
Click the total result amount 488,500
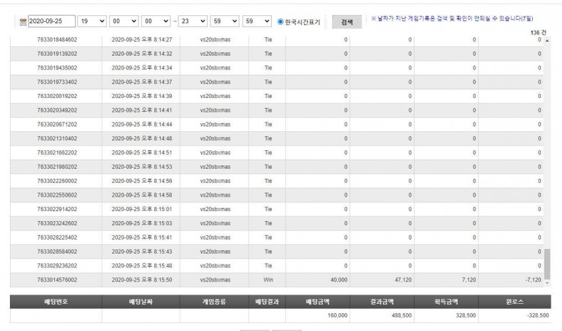401,316
